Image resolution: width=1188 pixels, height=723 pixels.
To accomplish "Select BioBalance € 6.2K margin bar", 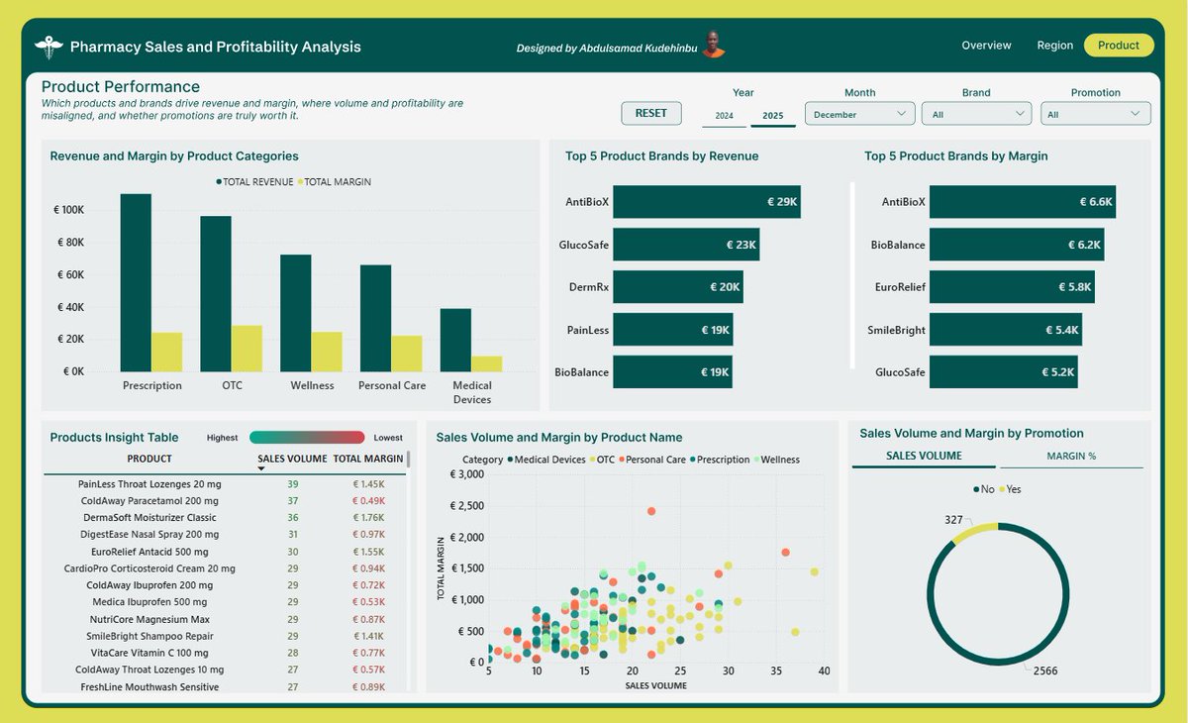I will click(1017, 245).
